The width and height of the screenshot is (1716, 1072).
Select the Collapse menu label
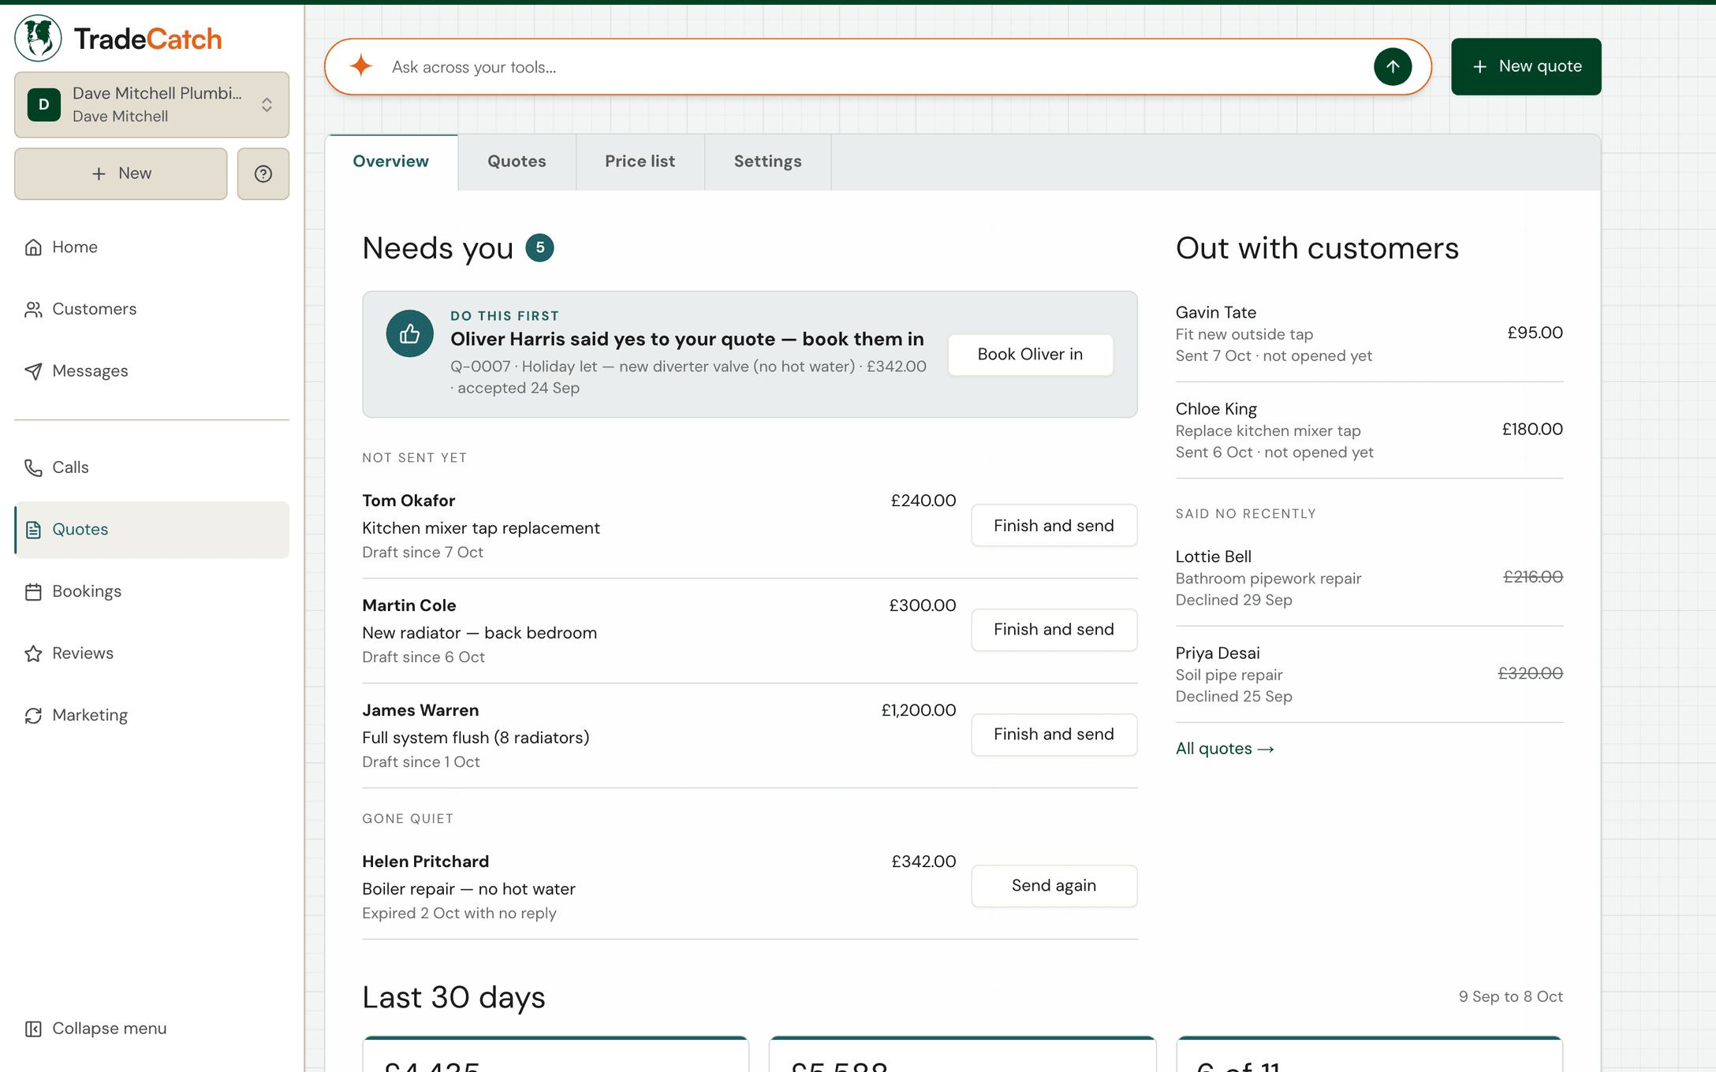(x=110, y=1029)
